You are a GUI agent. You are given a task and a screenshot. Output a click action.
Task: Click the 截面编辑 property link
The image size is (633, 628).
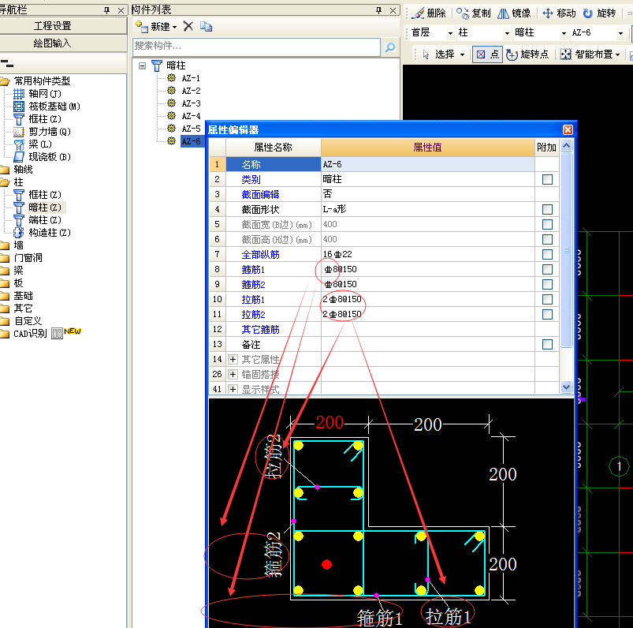pyautogui.click(x=260, y=195)
